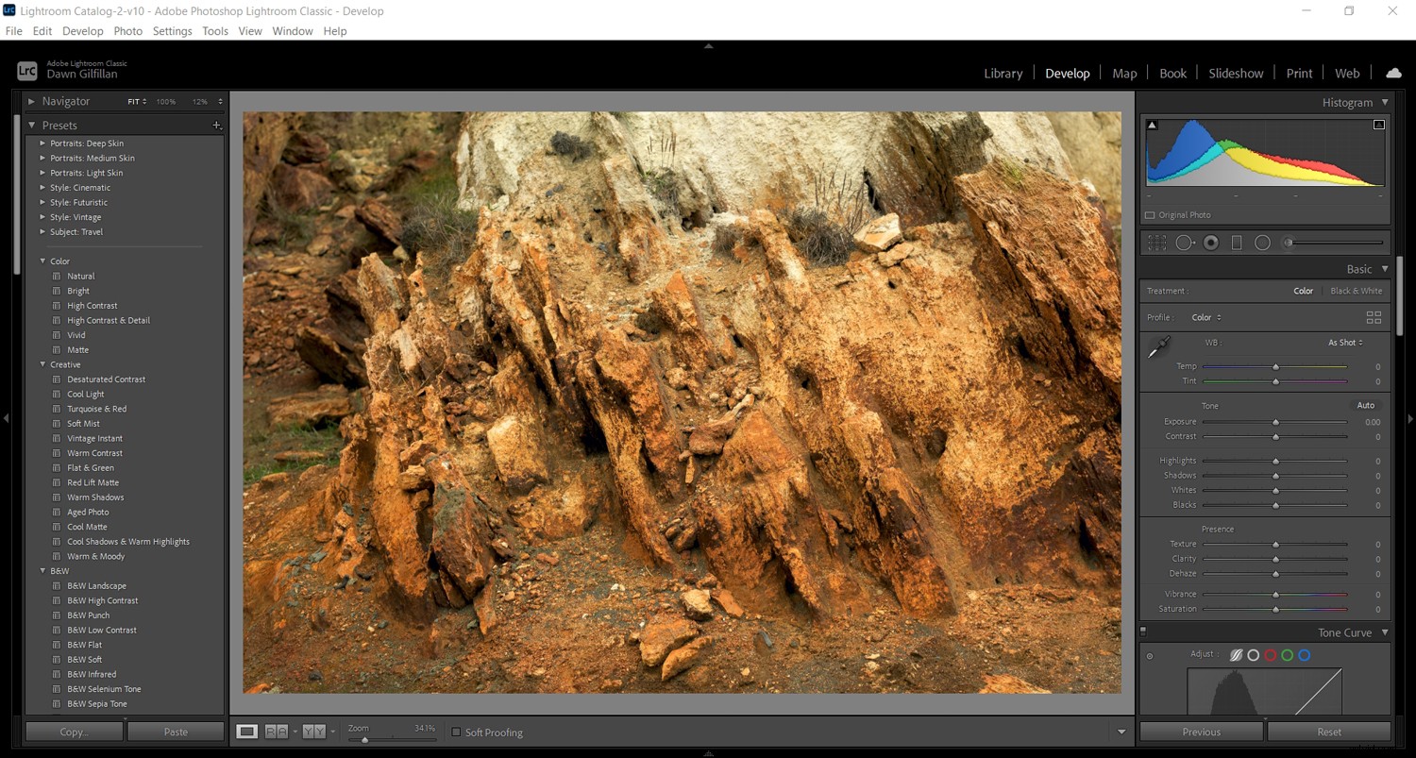Viewport: 1416px width, 758px height.
Task: Collapse the Basic panel
Action: (1385, 268)
